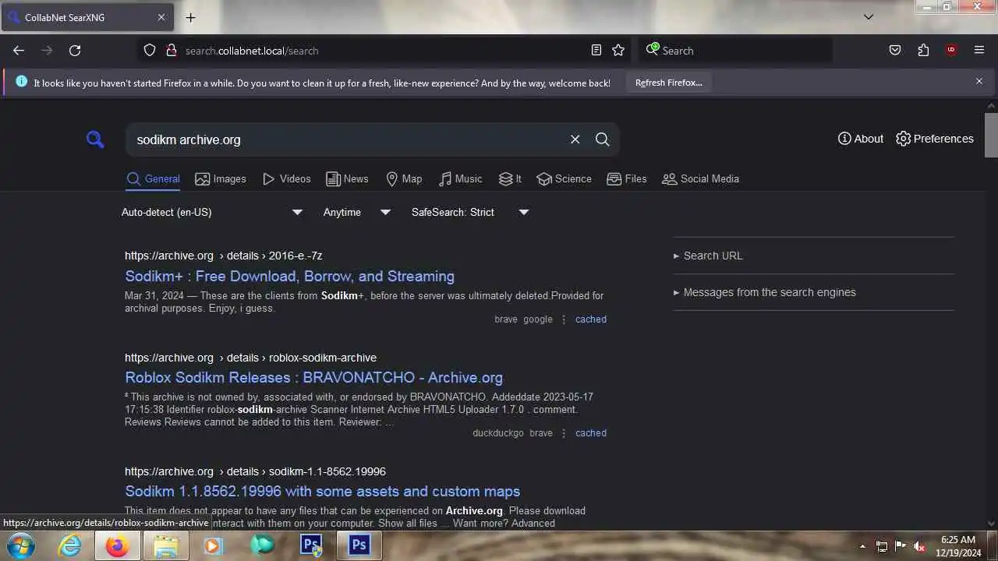
Task: Open the Anytime time range dropdown
Action: tap(357, 212)
